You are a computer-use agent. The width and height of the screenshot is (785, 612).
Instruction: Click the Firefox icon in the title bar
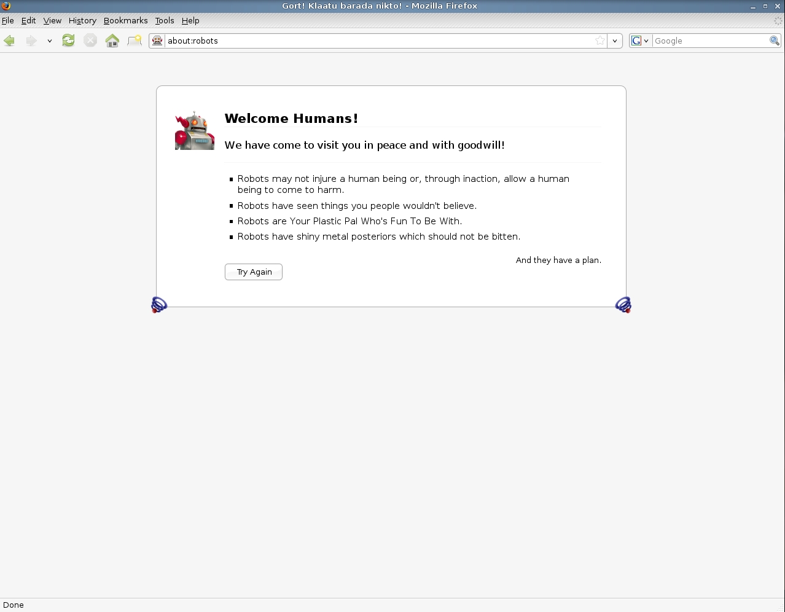click(6, 6)
